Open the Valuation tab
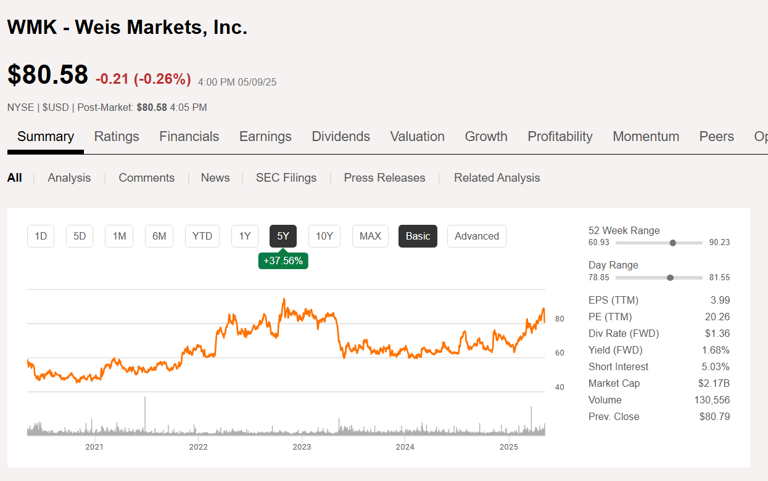Screen dimensions: 768x481 click(417, 137)
